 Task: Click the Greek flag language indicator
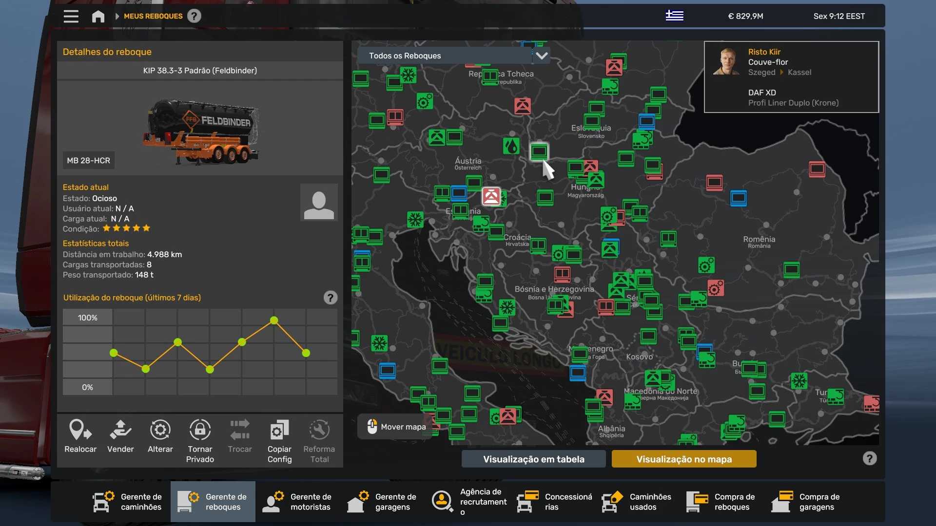(674, 16)
